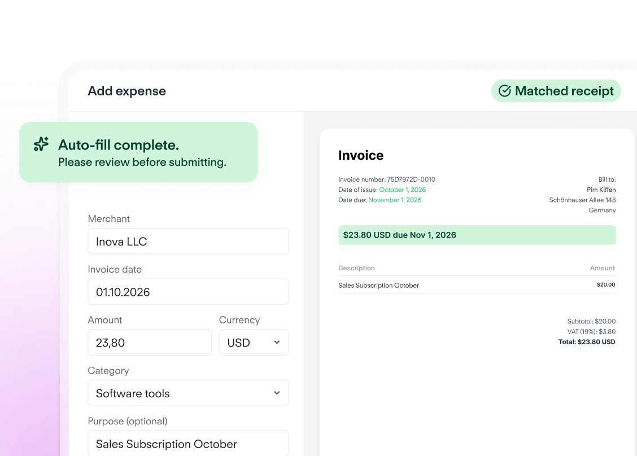
Task: Focus the Invoice date field 01.10.2026
Action: [188, 292]
